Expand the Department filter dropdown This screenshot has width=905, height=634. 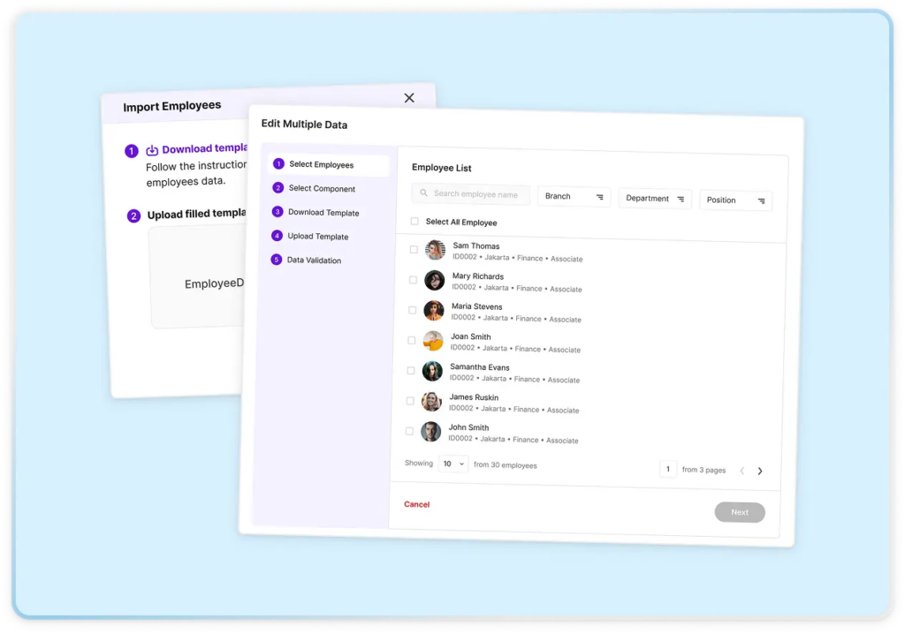coord(654,199)
